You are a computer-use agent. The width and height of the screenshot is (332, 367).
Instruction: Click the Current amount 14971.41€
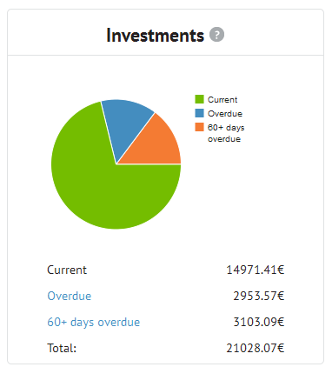[x=256, y=270]
